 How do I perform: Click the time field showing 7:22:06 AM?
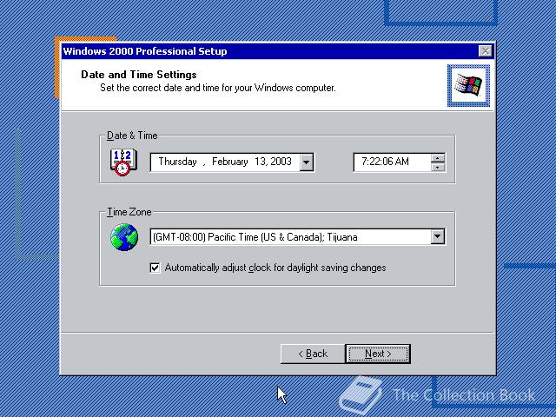click(x=392, y=162)
